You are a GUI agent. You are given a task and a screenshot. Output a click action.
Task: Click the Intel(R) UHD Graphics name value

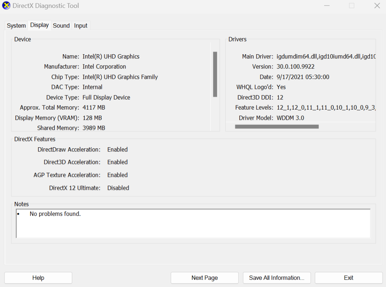point(111,56)
